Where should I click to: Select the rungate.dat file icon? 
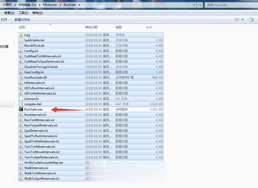(x=21, y=104)
